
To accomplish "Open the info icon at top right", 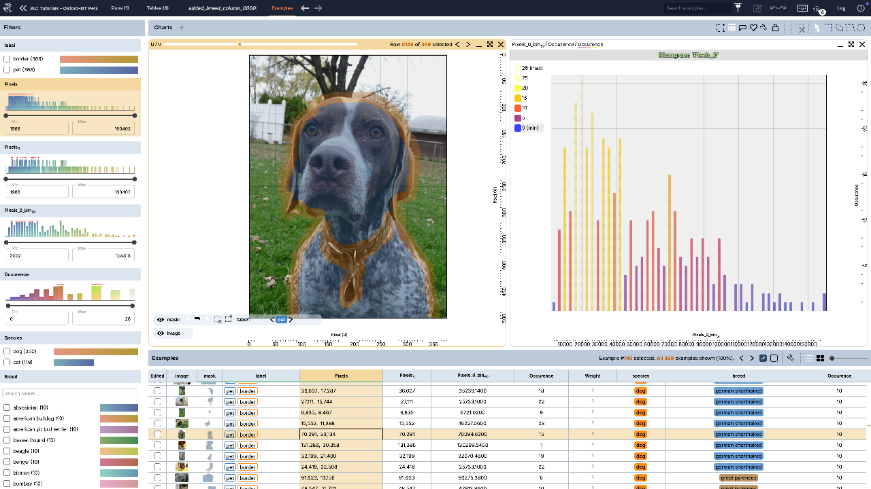I will [861, 8].
